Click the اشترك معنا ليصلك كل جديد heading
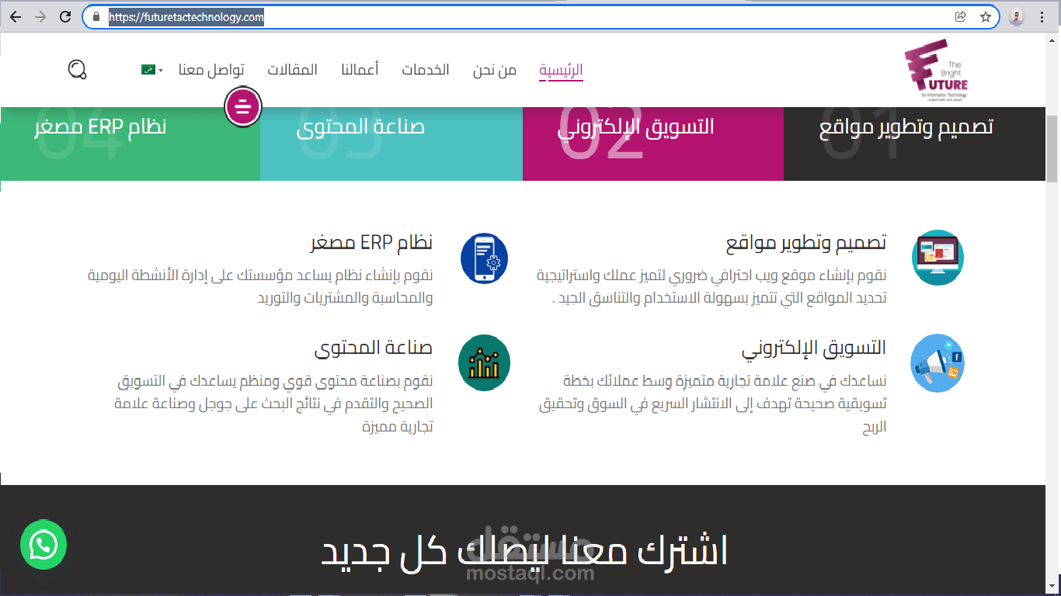This screenshot has height=596, width=1061. (524, 550)
